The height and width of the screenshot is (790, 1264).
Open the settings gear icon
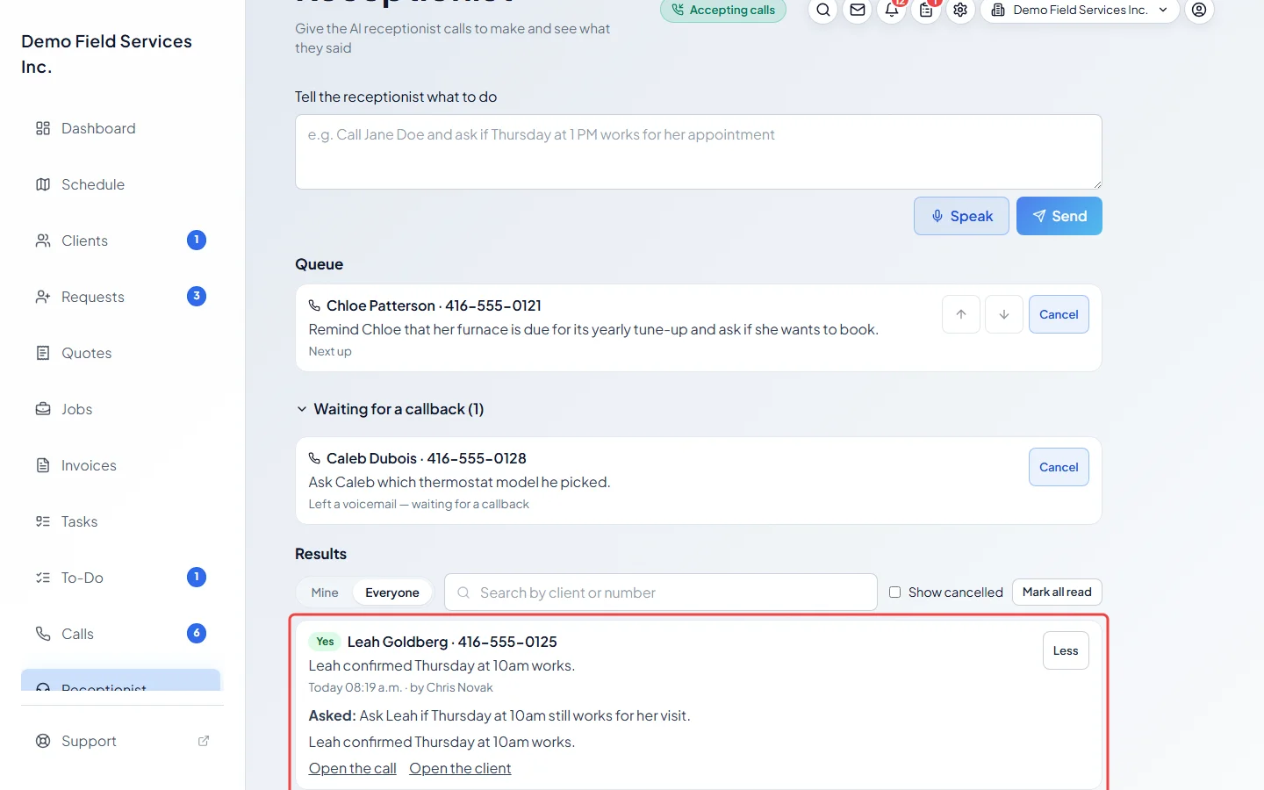tap(960, 11)
